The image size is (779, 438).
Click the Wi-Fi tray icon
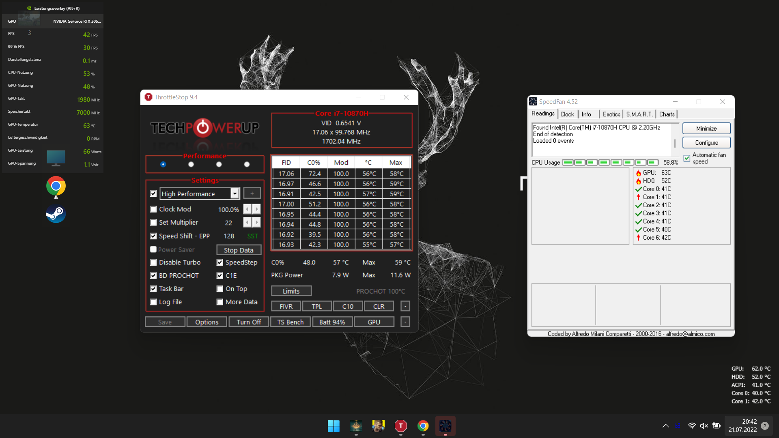[x=692, y=426]
